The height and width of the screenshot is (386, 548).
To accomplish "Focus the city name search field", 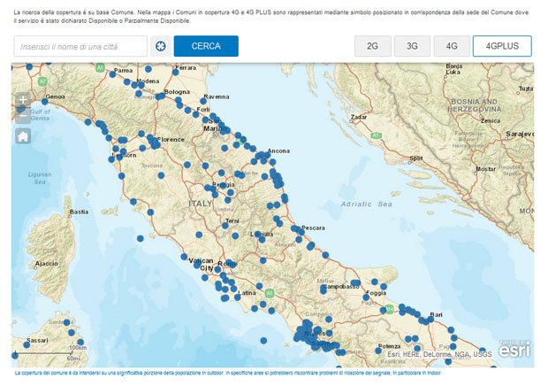I will pos(80,46).
